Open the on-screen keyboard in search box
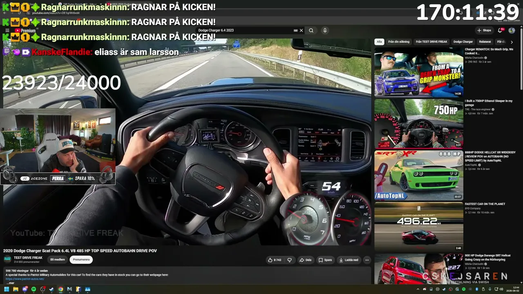523x294 pixels. point(295,30)
